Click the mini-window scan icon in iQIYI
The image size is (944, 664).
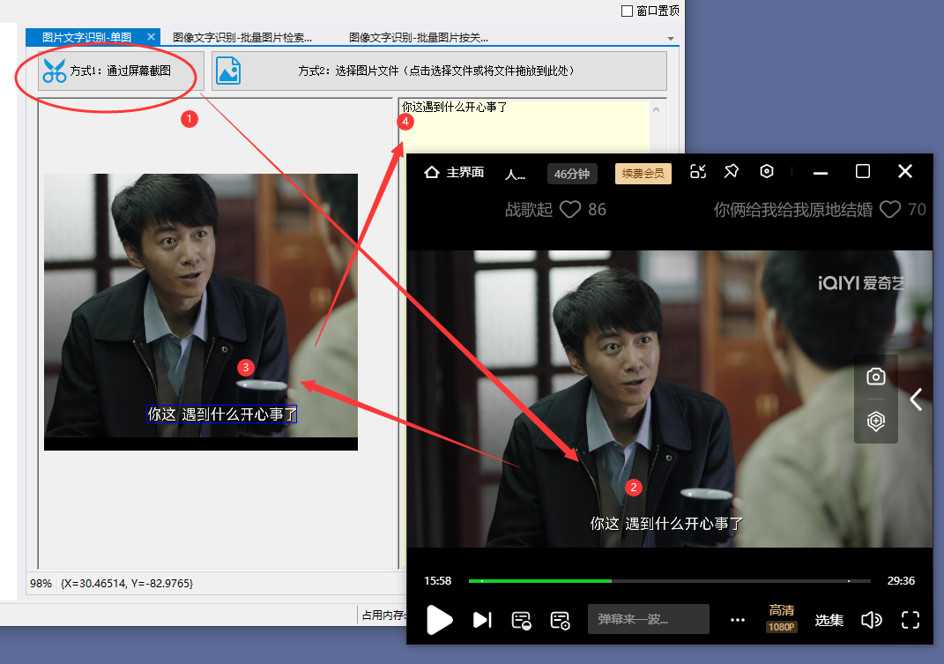coord(698,172)
